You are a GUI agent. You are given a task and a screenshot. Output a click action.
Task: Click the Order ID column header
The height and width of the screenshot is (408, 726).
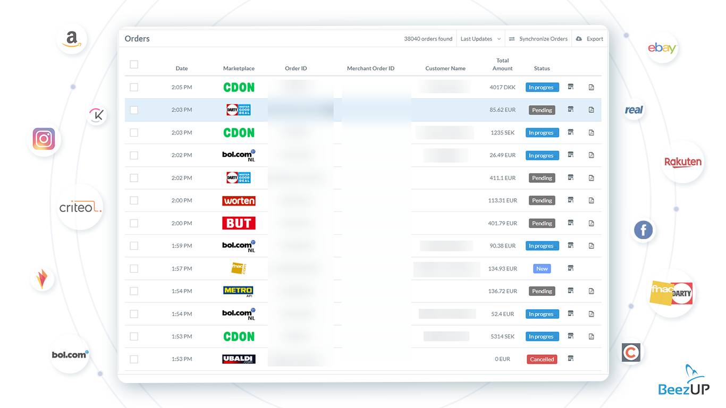[296, 69]
